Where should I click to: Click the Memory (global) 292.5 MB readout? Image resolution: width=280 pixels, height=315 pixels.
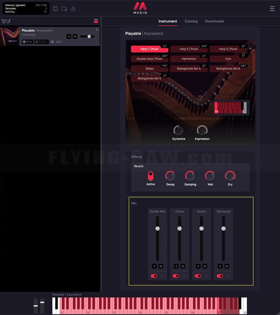pos(26,5)
